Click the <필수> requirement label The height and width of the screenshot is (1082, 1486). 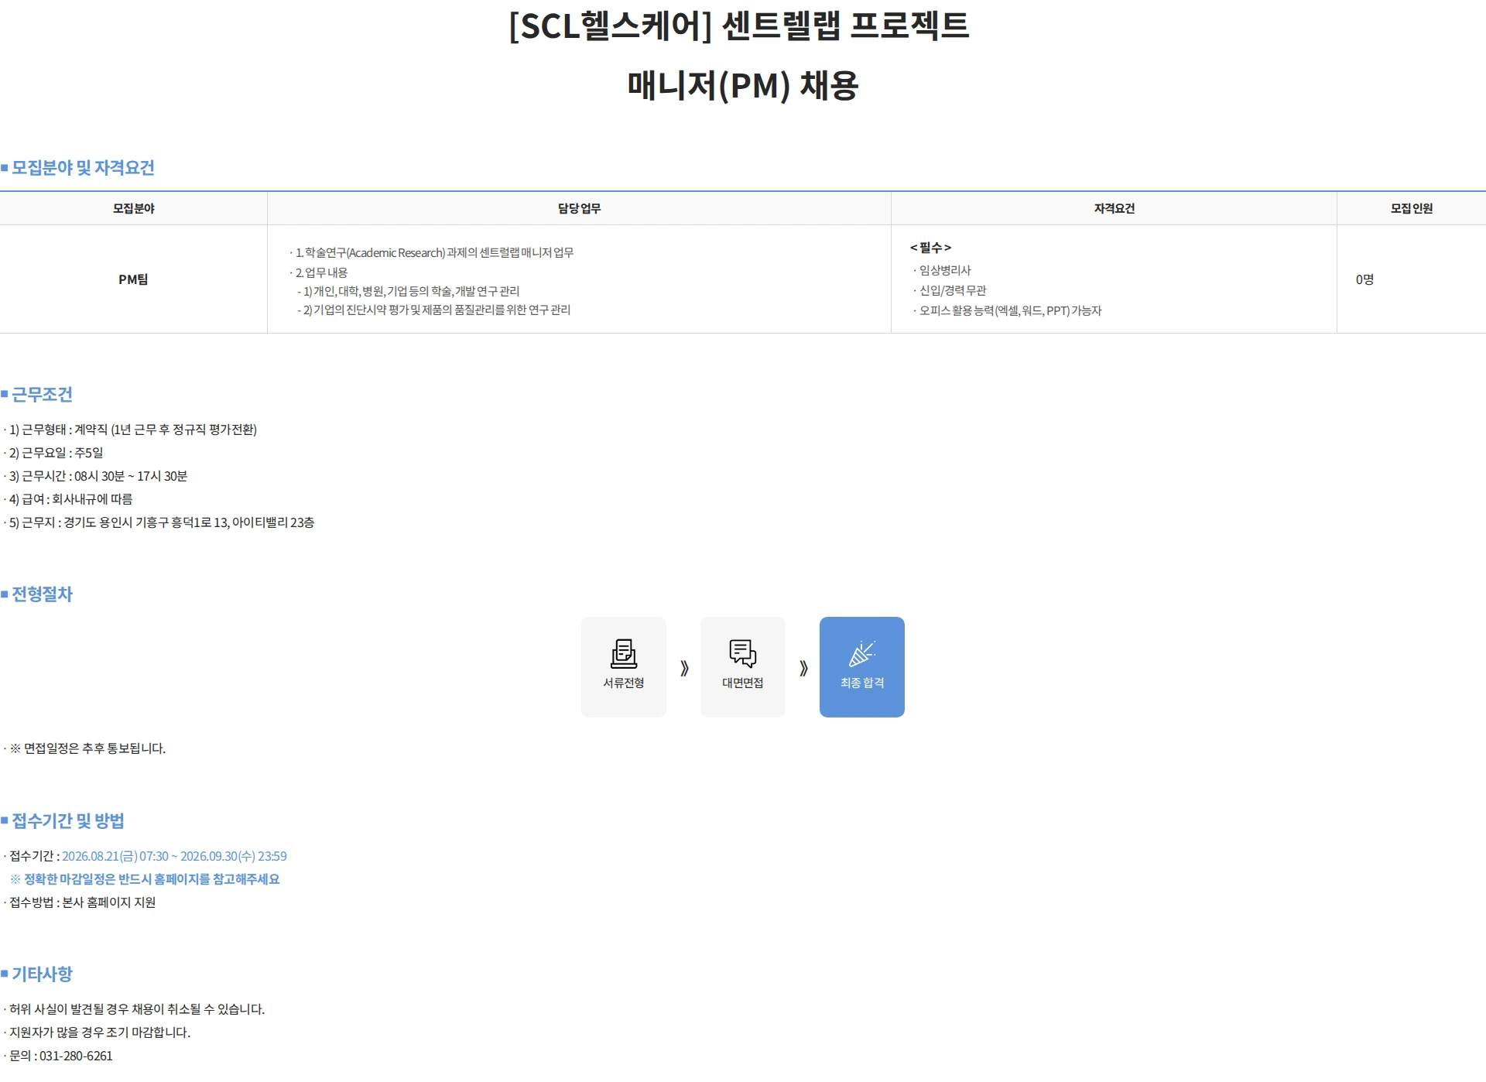pos(930,248)
